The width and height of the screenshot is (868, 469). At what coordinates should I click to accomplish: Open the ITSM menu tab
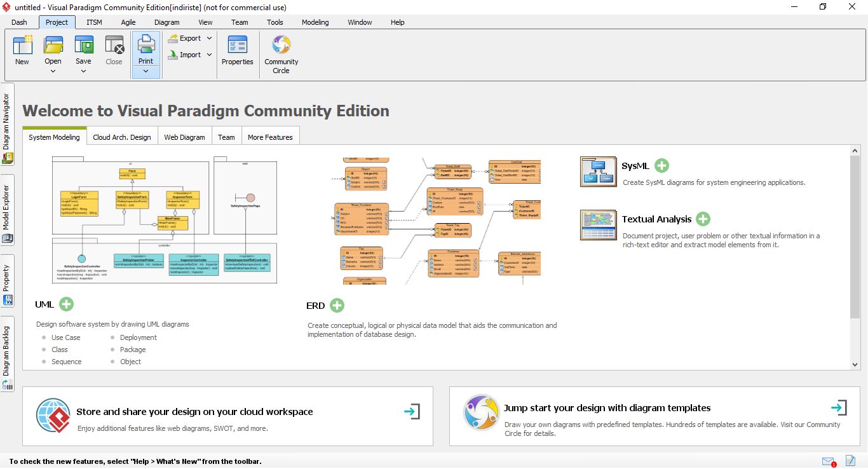coord(94,22)
